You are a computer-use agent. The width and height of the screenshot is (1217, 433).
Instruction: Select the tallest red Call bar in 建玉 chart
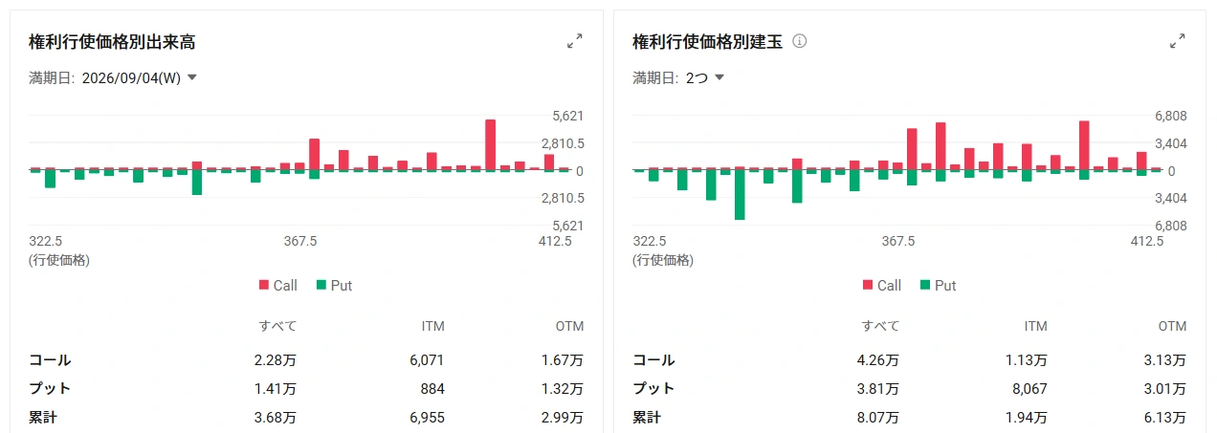point(1084,146)
